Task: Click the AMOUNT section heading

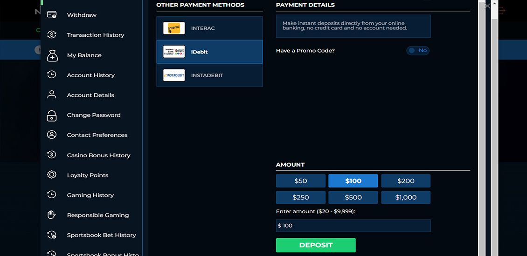Action: pyautogui.click(x=290, y=165)
